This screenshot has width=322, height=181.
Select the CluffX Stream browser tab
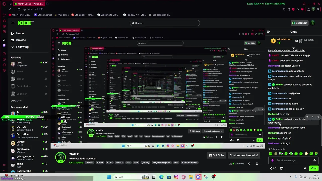click(x=29, y=4)
